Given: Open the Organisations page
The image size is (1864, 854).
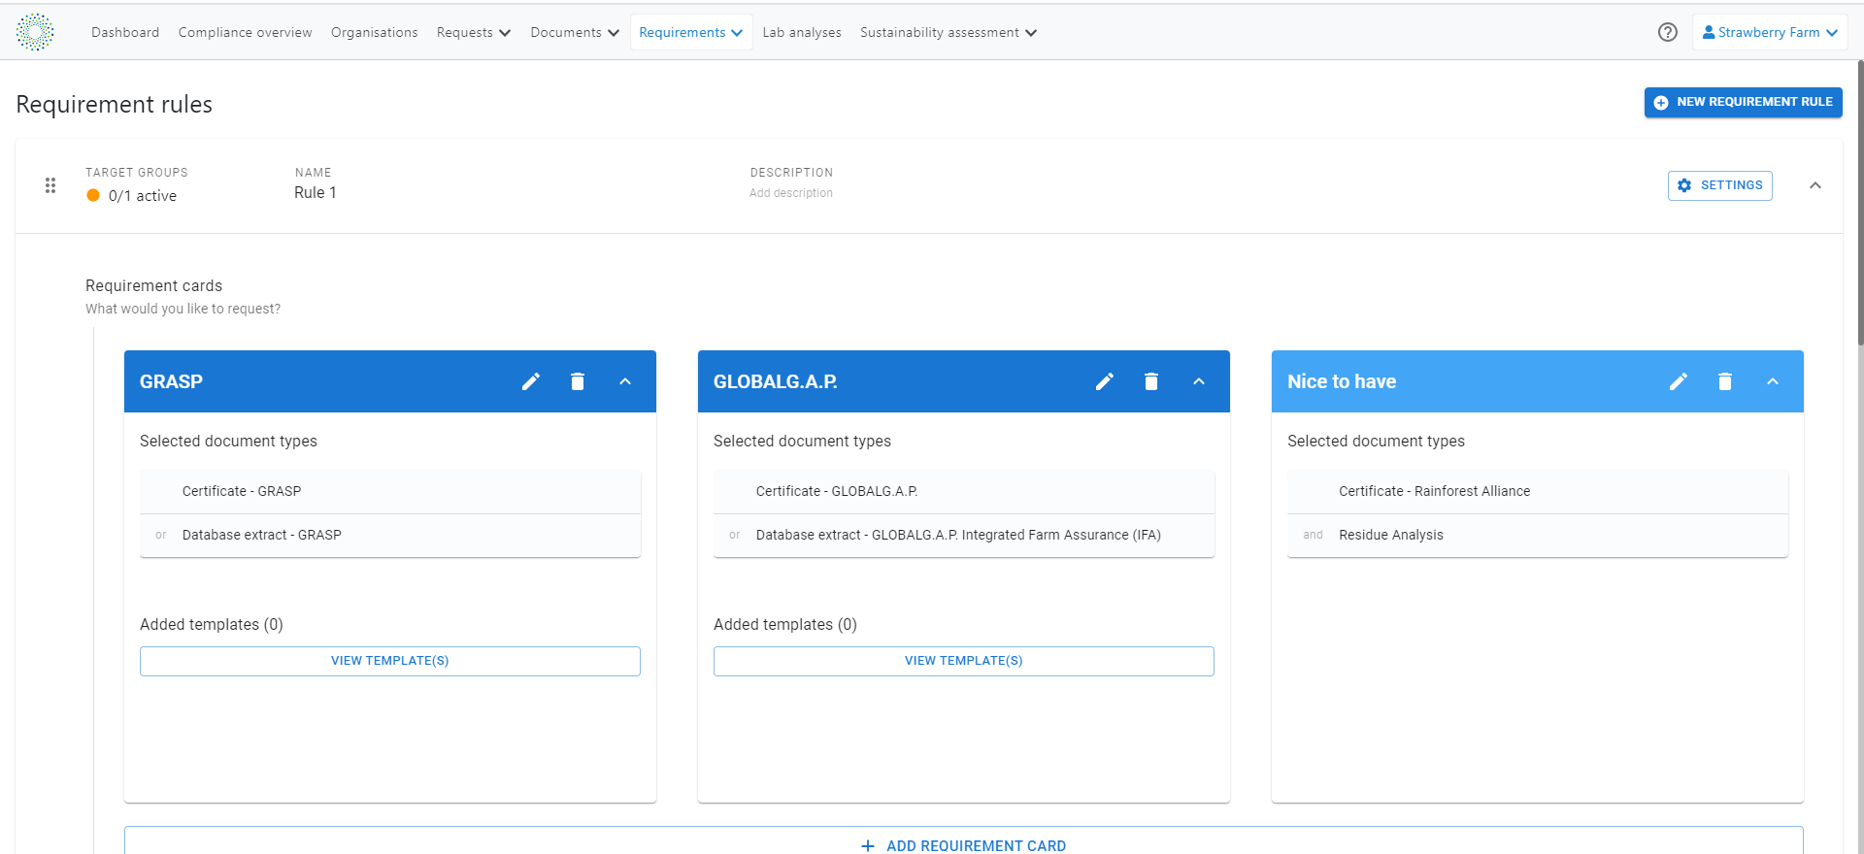Looking at the screenshot, I should click(x=375, y=32).
